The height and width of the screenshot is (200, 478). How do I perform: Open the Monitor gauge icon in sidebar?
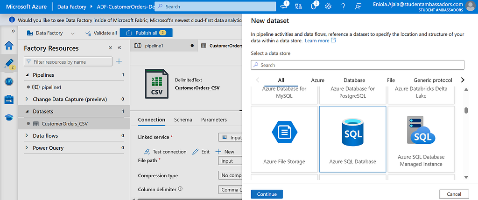pos(9,81)
